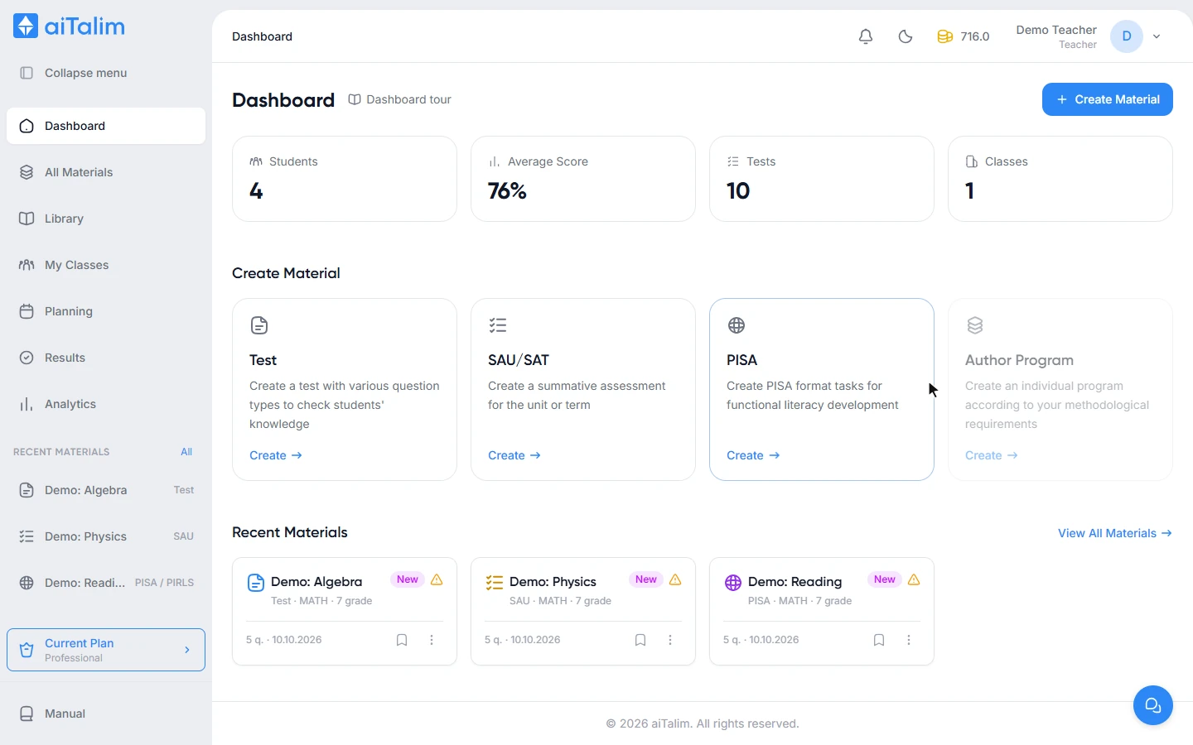Go to Dashboard in the sidebar
Image resolution: width=1193 pixels, height=745 pixels.
pos(106,126)
